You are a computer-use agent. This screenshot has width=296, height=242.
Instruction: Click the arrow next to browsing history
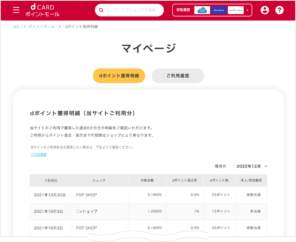point(248,10)
